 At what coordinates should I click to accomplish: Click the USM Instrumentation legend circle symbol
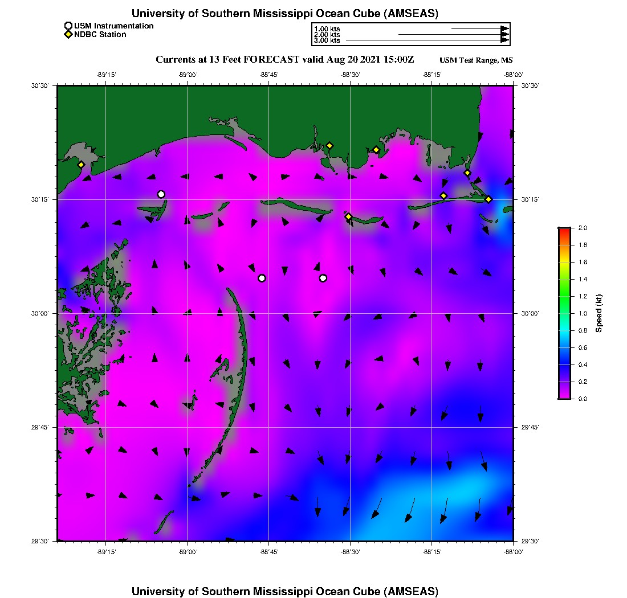[68, 26]
